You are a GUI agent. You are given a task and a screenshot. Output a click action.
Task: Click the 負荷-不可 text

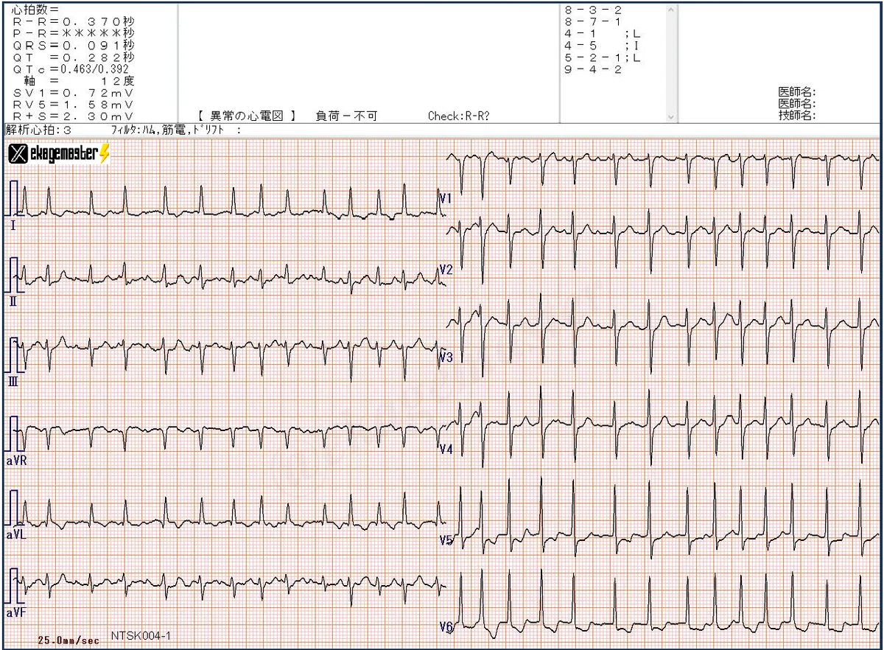tap(346, 116)
